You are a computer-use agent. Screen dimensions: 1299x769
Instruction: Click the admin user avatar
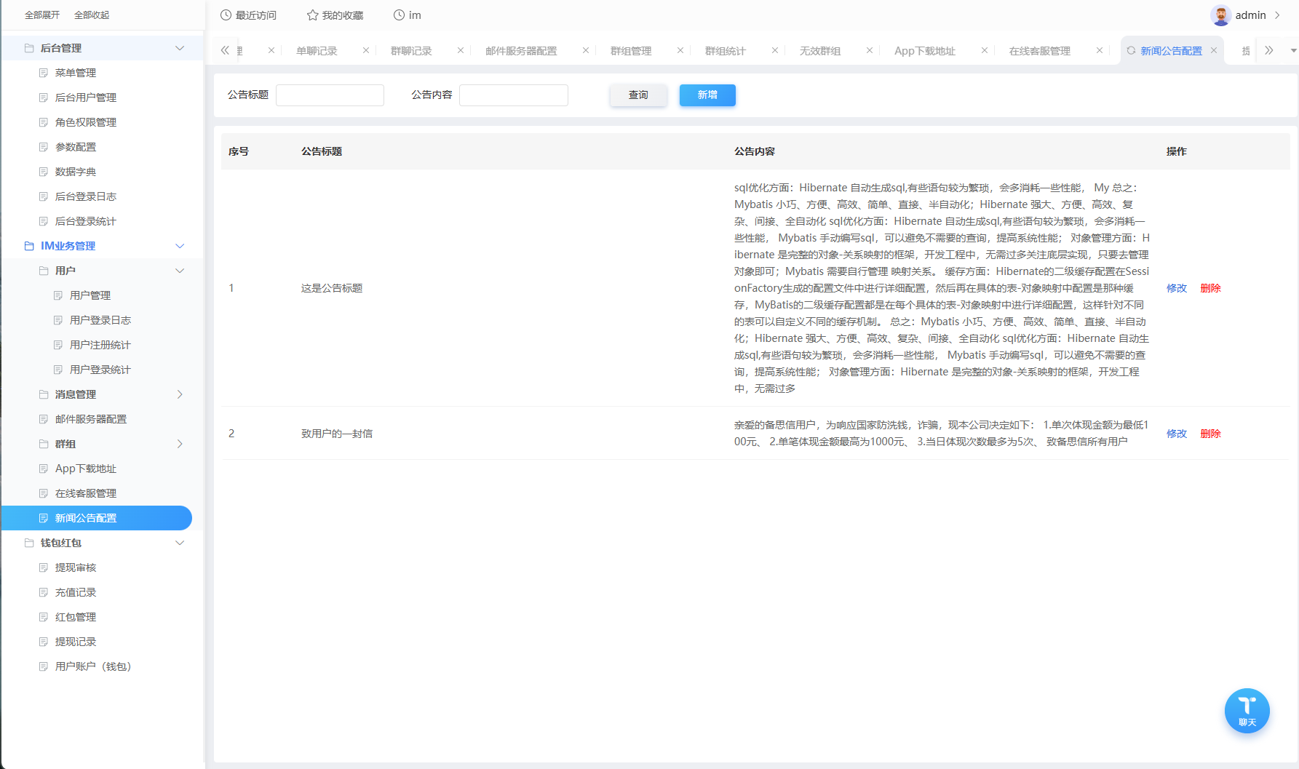(x=1220, y=15)
